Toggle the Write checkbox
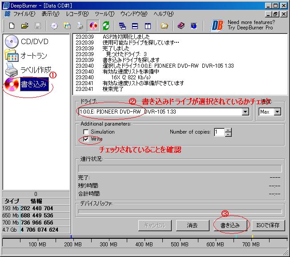Screen dimensions: 290x257 click(86, 139)
